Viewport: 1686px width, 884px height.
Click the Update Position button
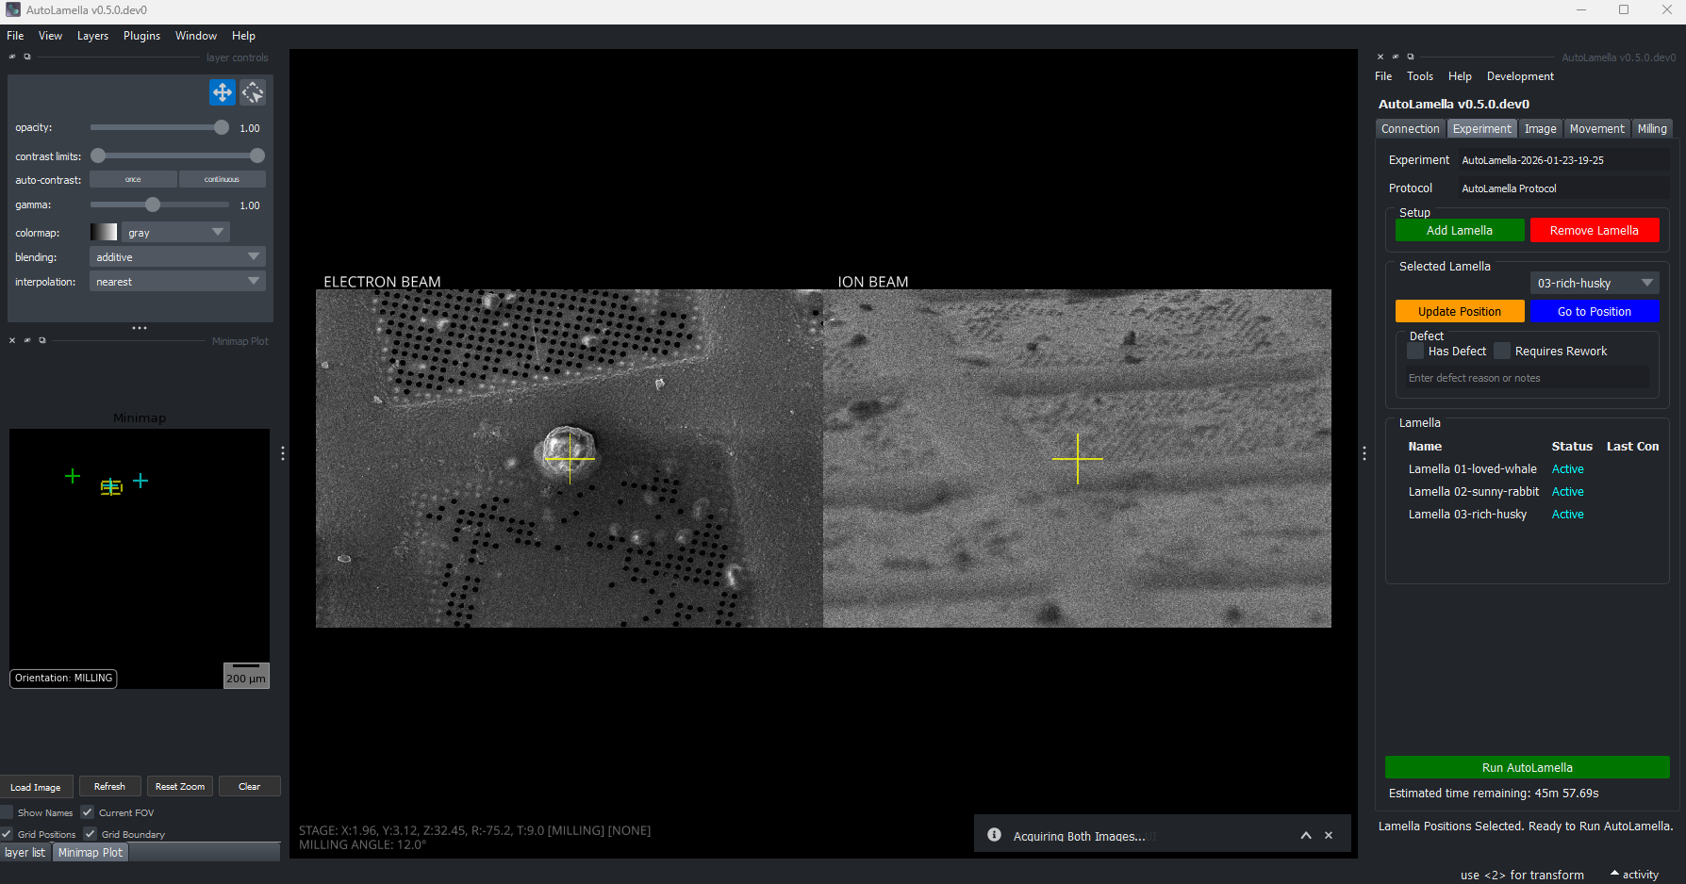1459,312
